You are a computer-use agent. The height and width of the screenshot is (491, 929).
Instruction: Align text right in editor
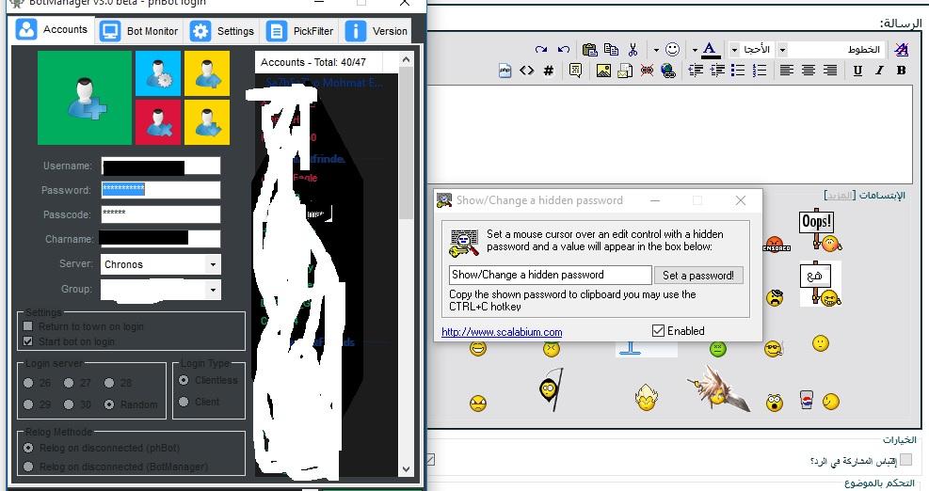(x=830, y=71)
